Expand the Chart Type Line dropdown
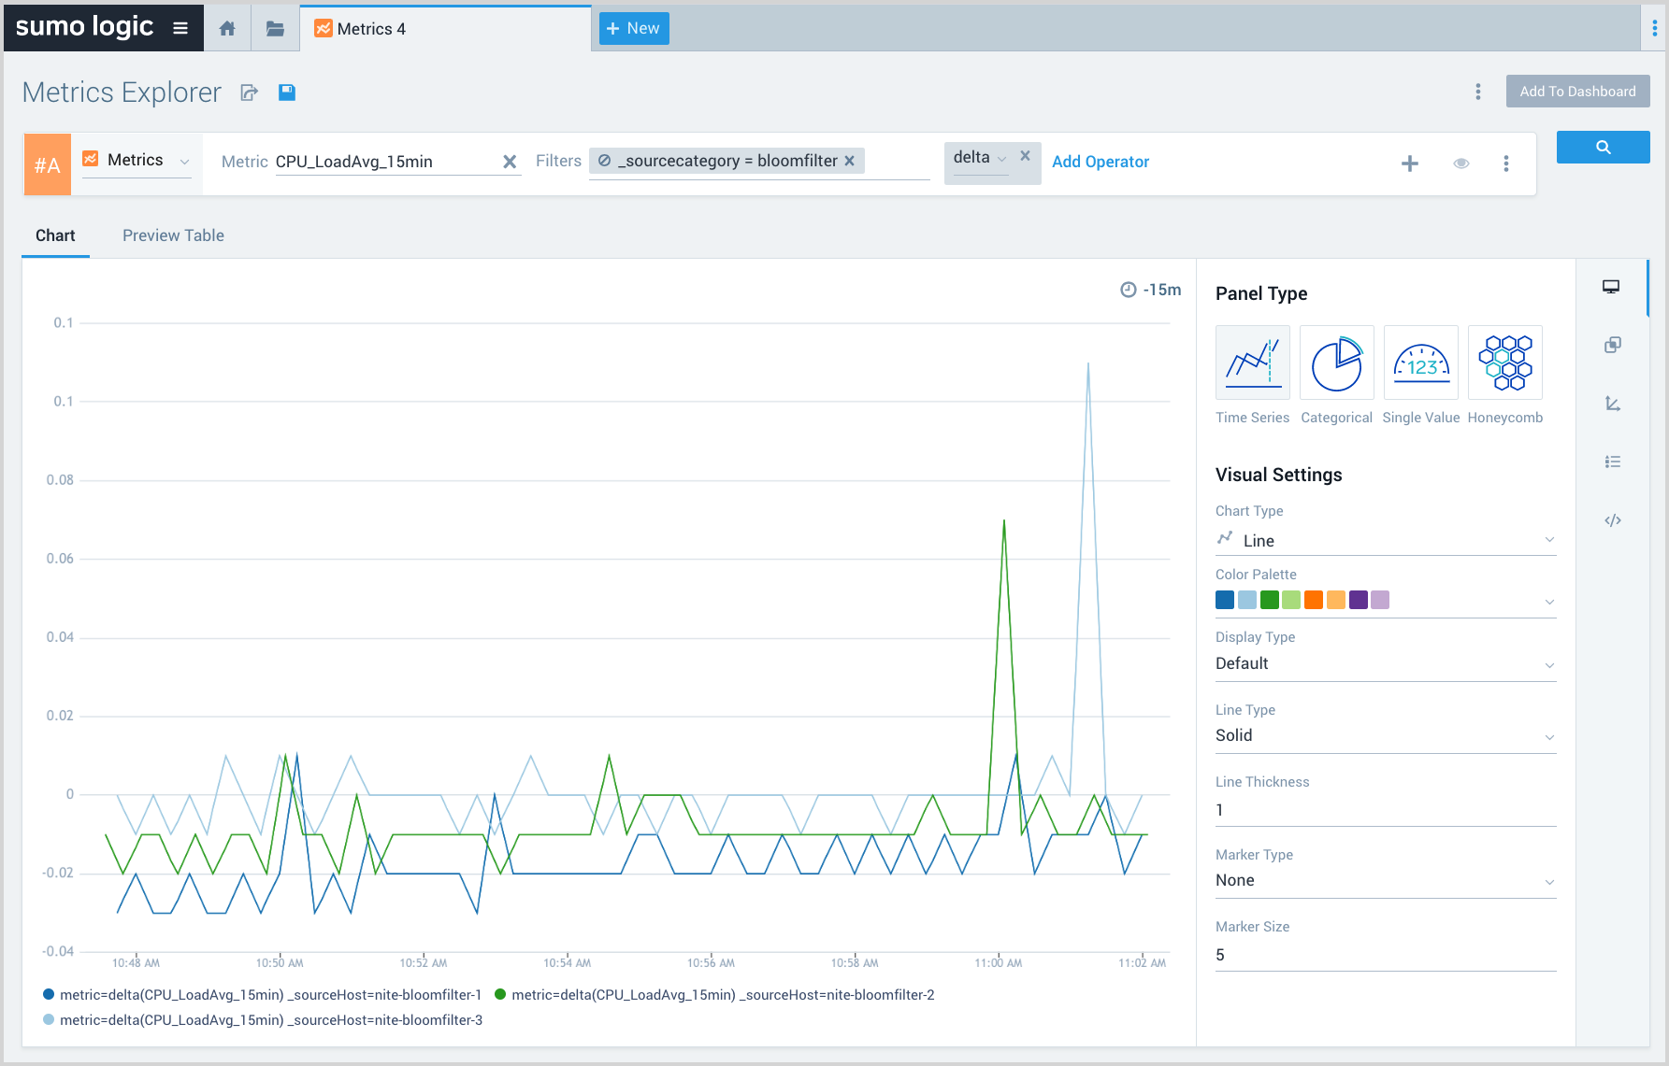The image size is (1669, 1066). [1385, 540]
